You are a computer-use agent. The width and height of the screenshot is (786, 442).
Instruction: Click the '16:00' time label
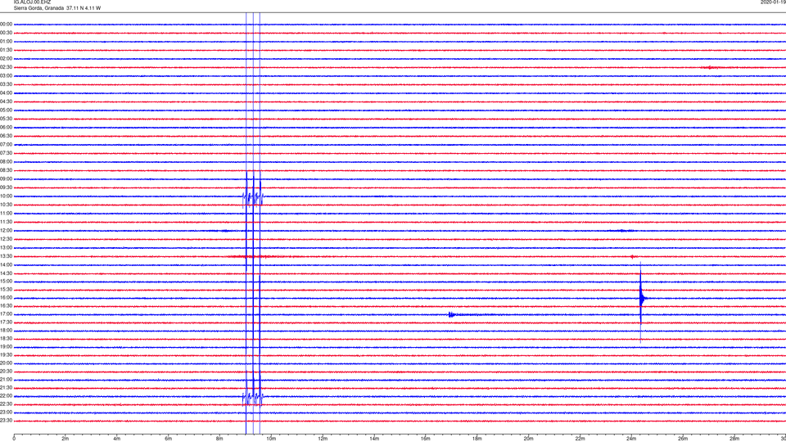pyautogui.click(x=6, y=298)
